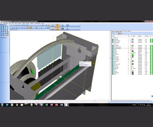Select the usb_jack part row
153x127 pixels.
pos(132,71)
